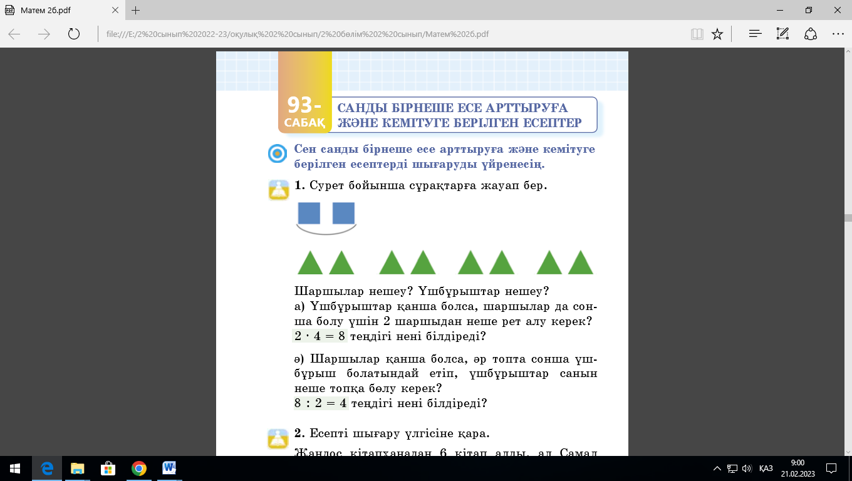Make a web note with the pen icon
852x481 pixels.
click(x=782, y=34)
